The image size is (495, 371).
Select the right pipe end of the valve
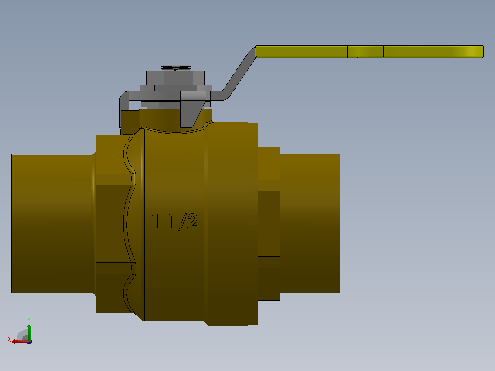click(310, 224)
